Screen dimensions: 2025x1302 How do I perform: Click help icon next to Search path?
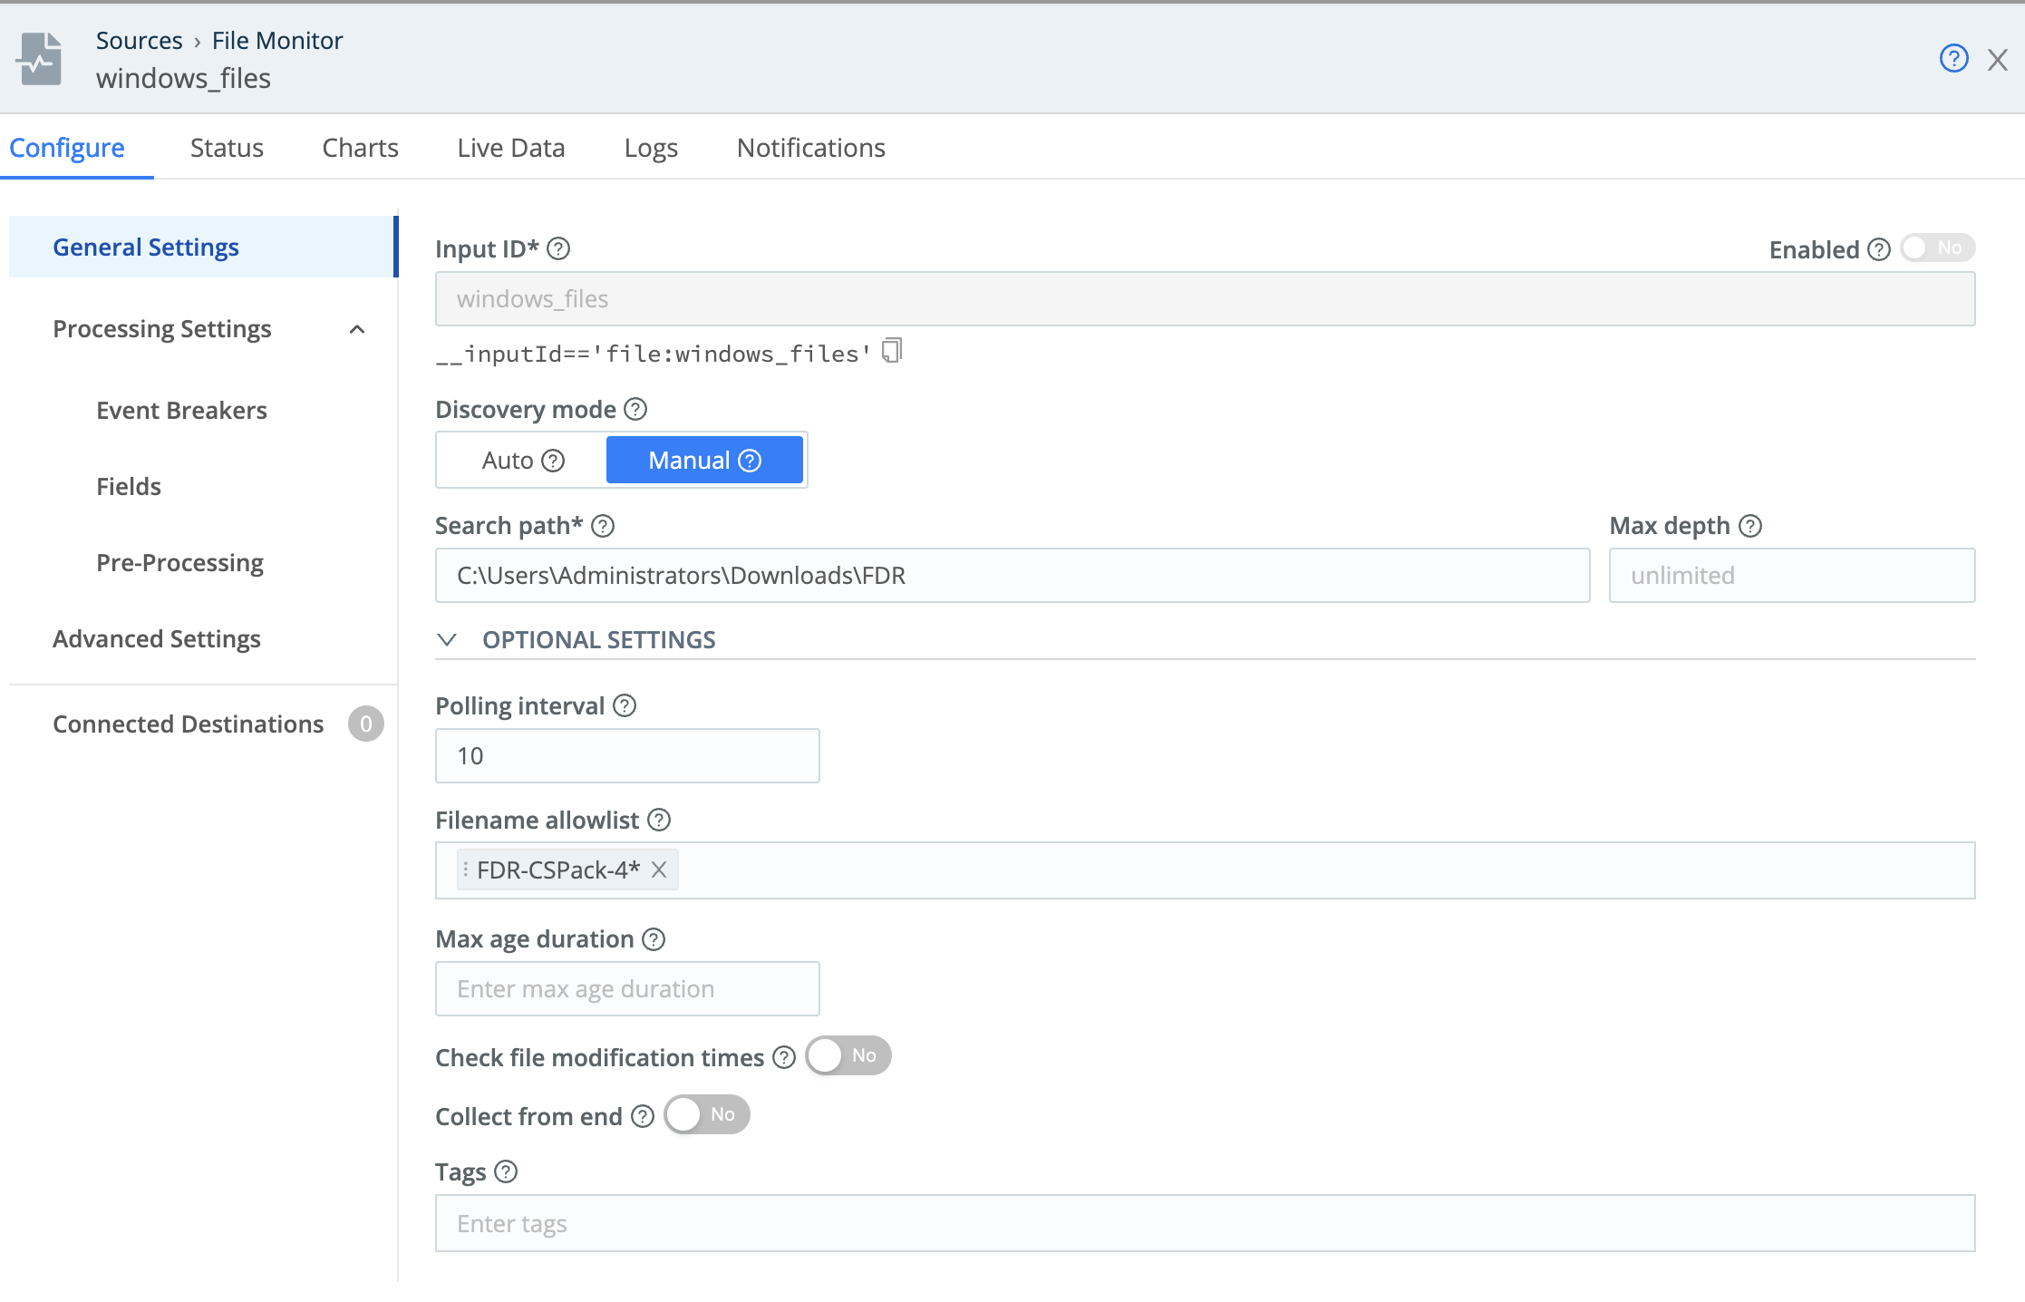point(603,526)
